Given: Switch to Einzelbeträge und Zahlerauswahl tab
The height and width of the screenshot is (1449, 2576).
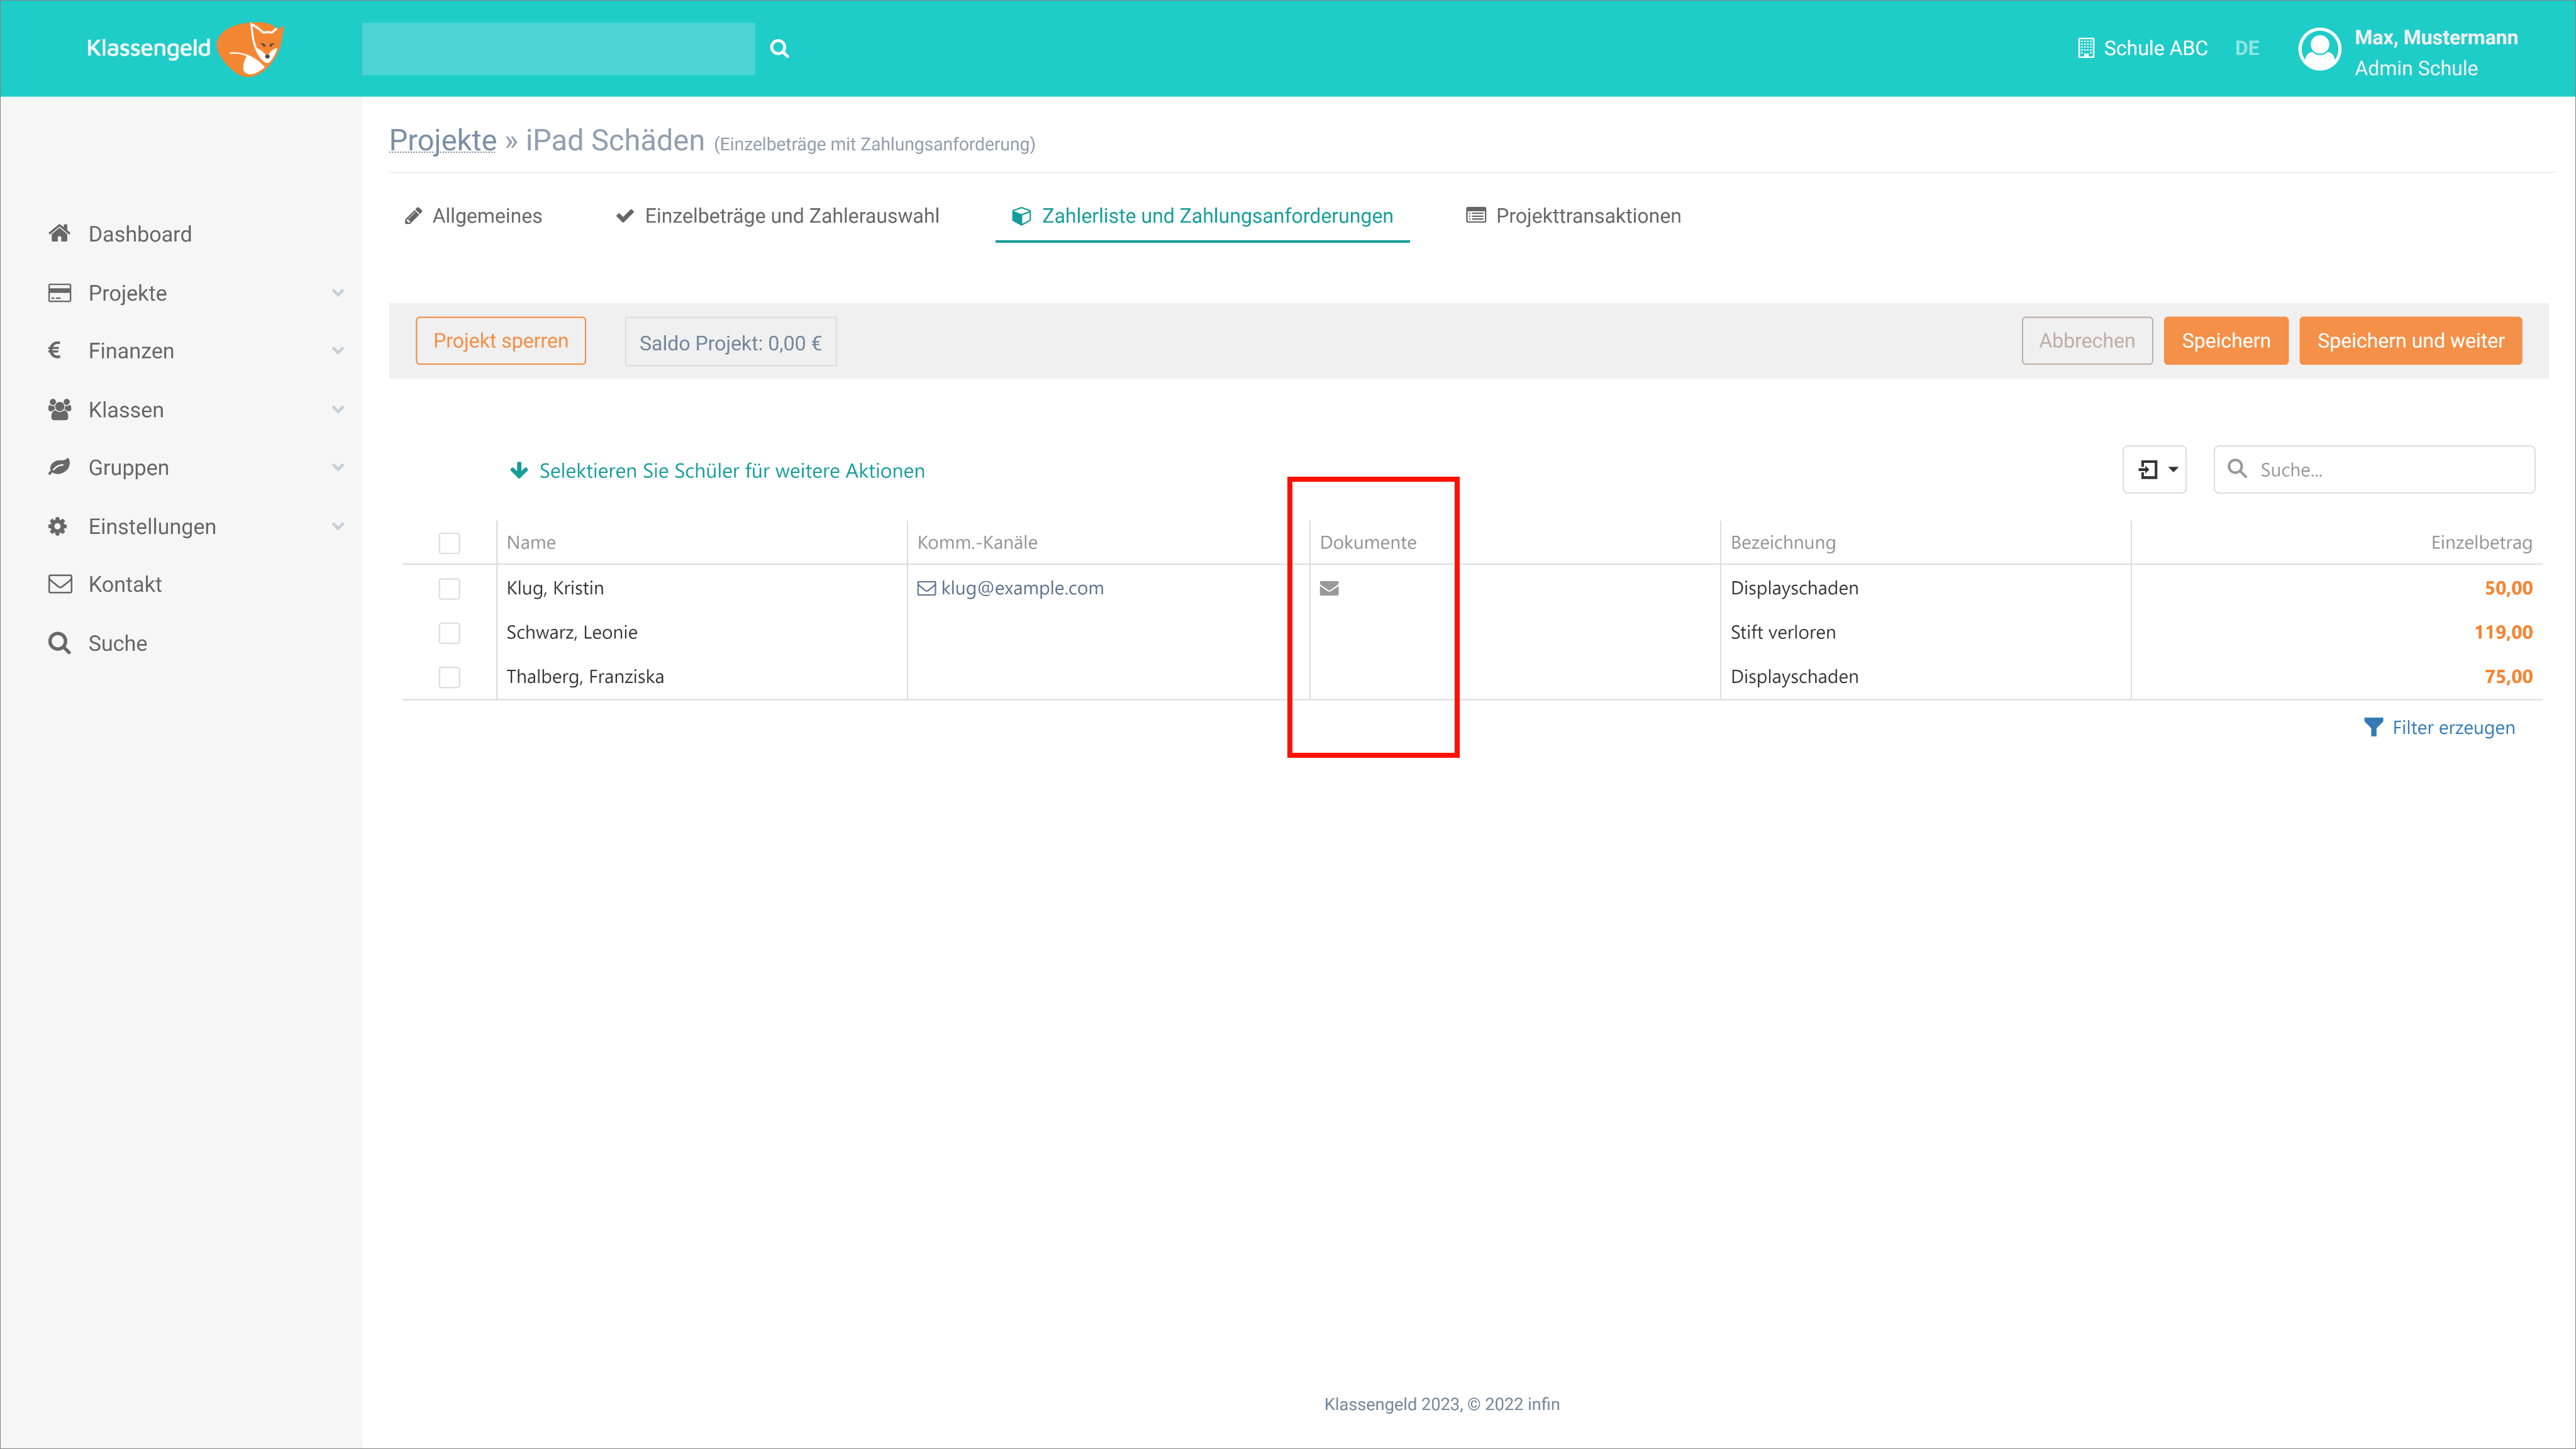Looking at the screenshot, I should [x=777, y=216].
